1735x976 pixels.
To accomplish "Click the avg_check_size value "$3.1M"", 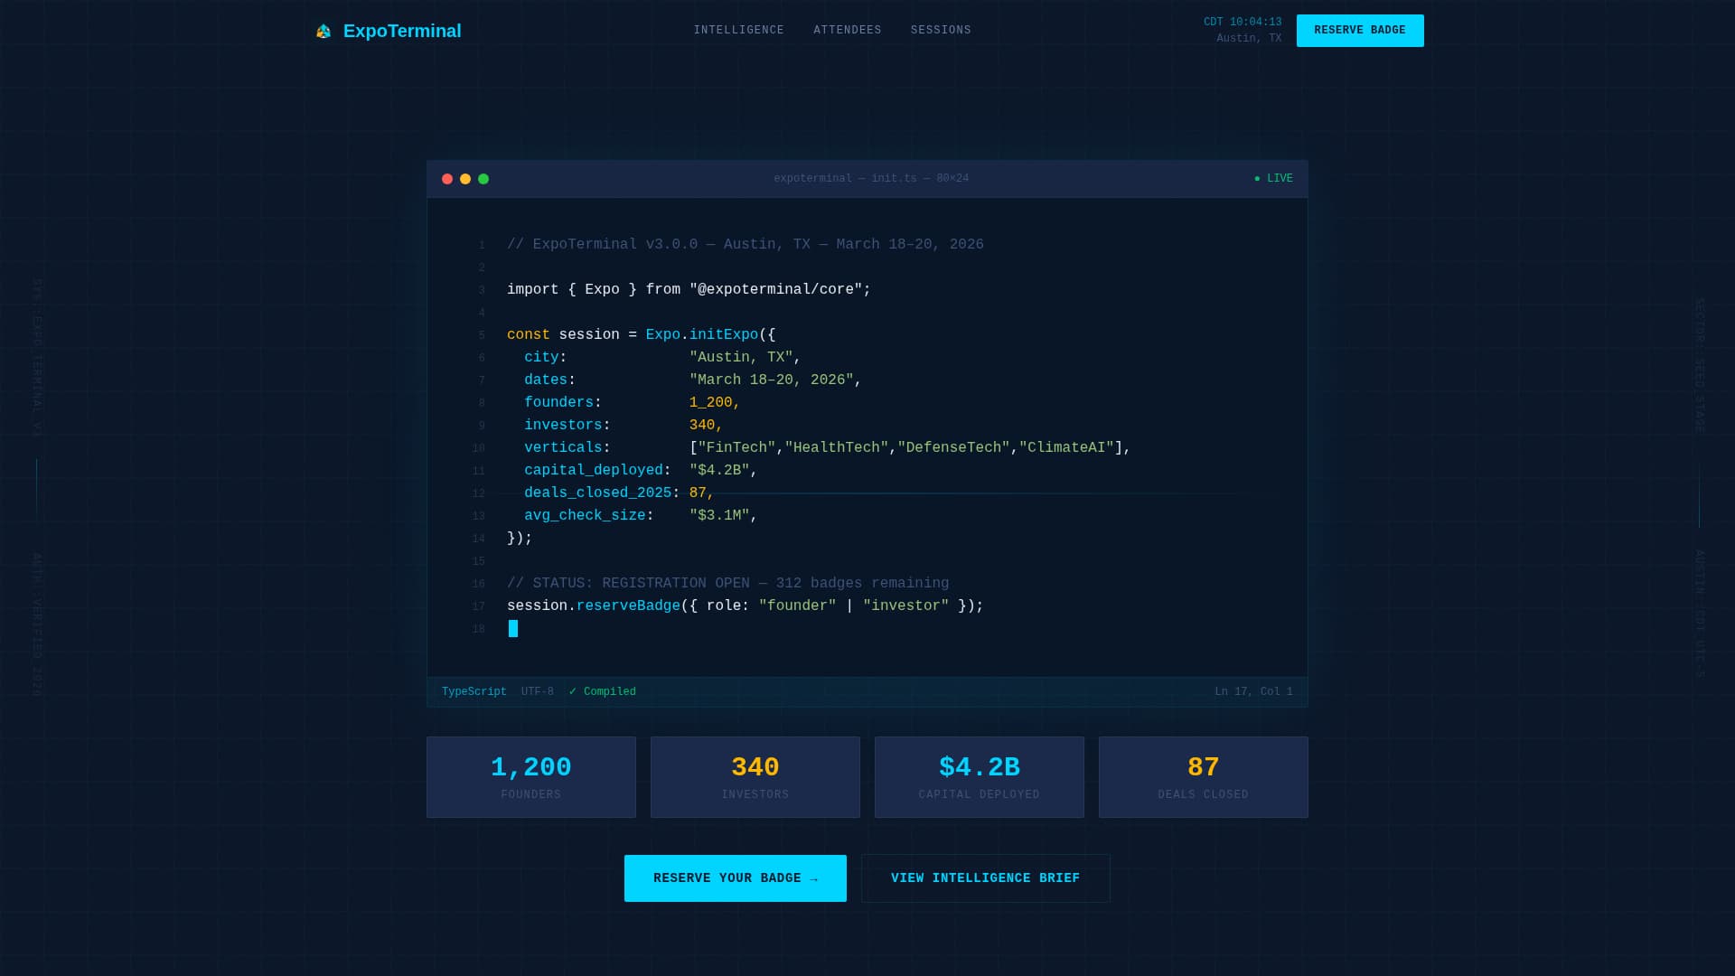I will click(719, 516).
